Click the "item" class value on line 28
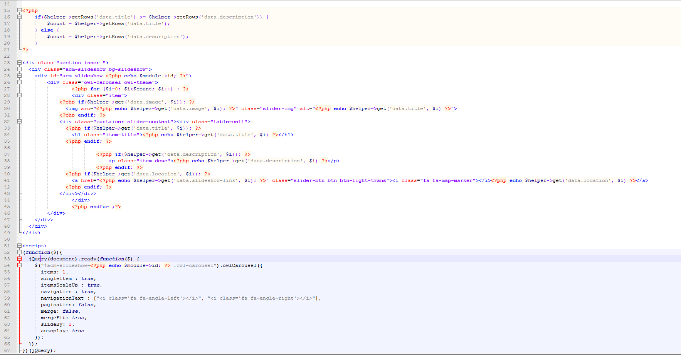681x355 pixels. [x=115, y=95]
